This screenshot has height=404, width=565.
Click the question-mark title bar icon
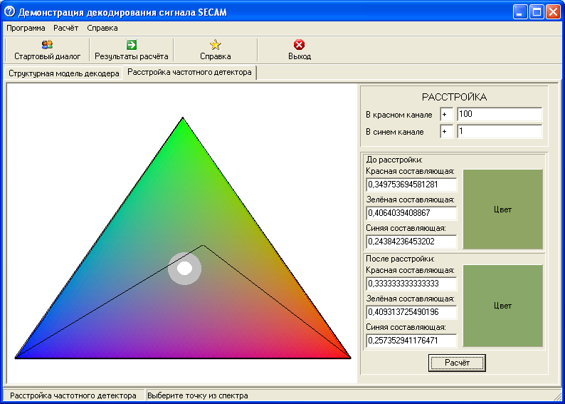(10, 12)
